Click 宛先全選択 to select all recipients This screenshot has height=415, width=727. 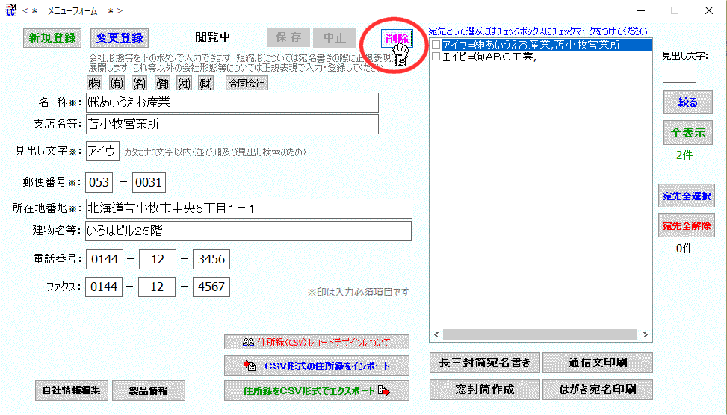click(686, 196)
